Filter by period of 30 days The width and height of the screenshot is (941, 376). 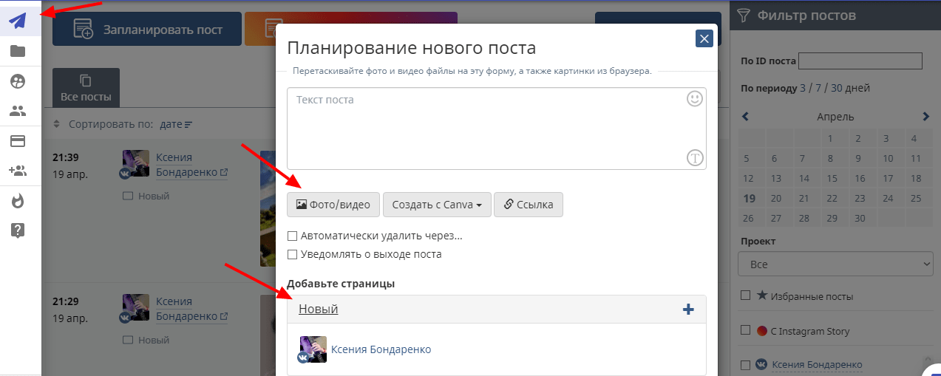(x=837, y=88)
